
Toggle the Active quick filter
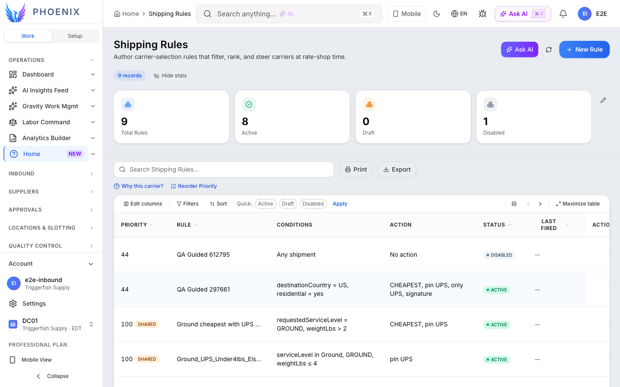coord(266,204)
